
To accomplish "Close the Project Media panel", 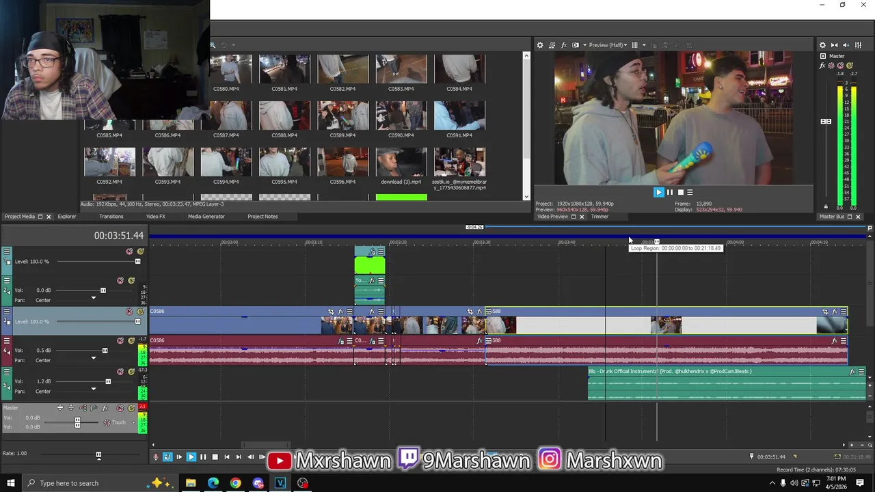I will coord(49,217).
